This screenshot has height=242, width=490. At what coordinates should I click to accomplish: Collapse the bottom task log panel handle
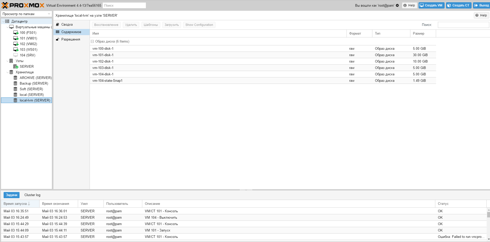point(246,190)
